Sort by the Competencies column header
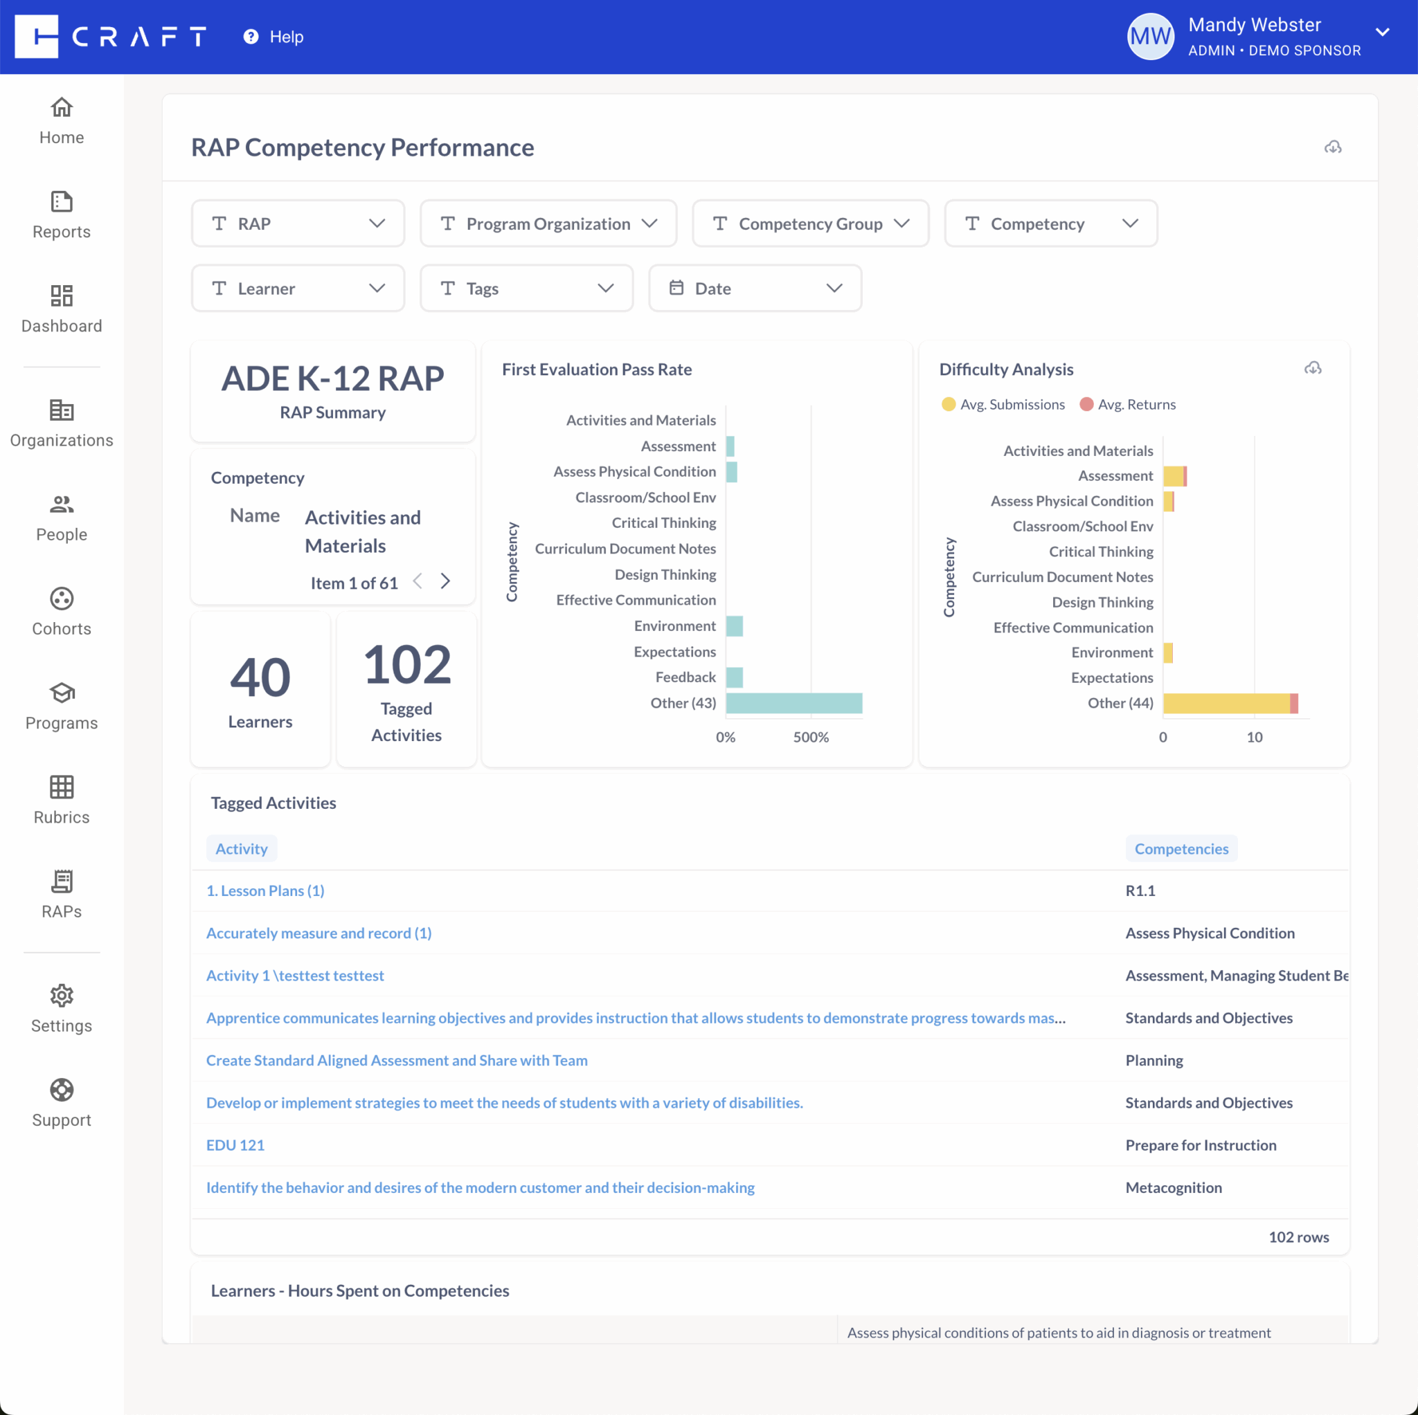This screenshot has height=1415, width=1418. [x=1181, y=849]
